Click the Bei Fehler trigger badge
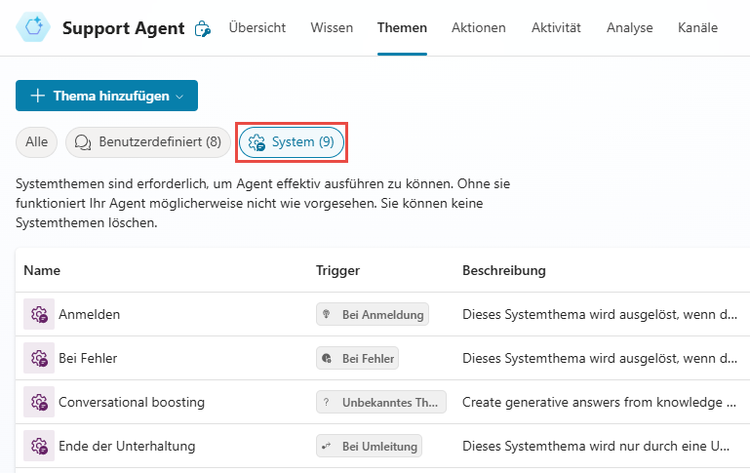Viewport: 750px width, 473px height. 357,358
